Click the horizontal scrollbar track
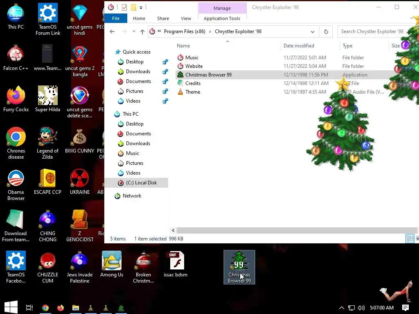The width and height of the screenshot is (419, 314). point(297,230)
